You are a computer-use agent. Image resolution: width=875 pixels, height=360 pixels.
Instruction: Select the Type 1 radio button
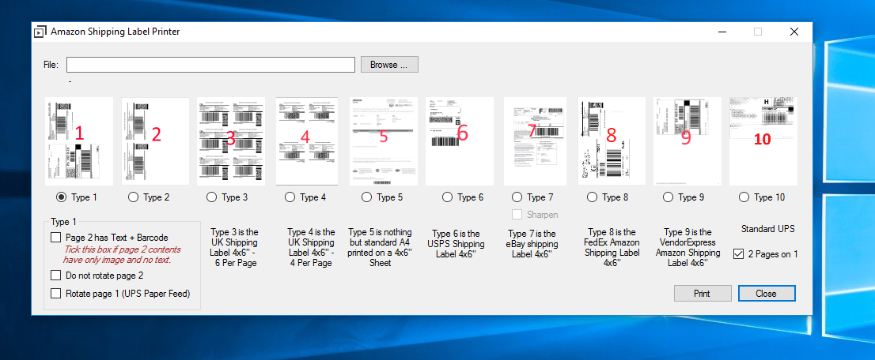[62, 197]
